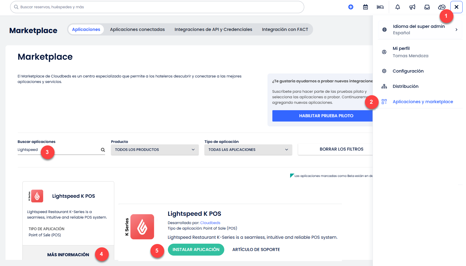
Task: Click the globe icon beside Idioma del super admin
Action: coord(385,30)
